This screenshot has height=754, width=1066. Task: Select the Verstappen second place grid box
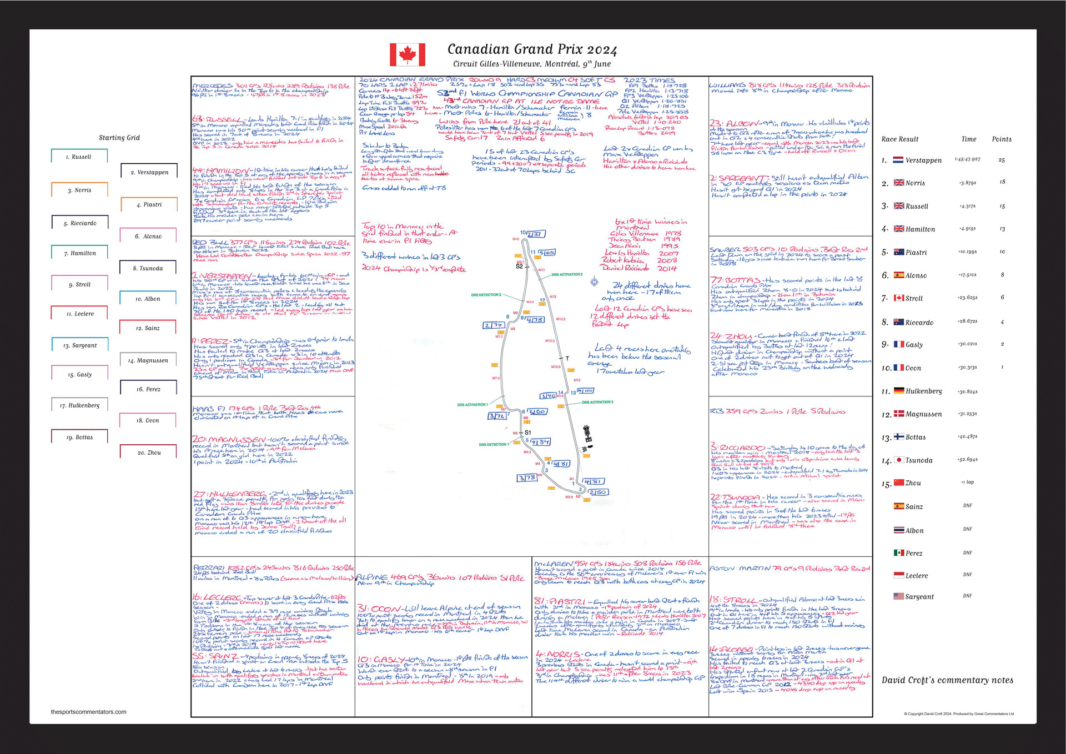tap(149, 172)
